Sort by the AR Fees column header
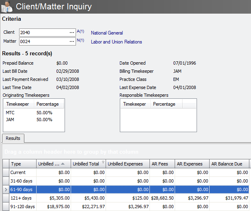This screenshot has width=251, height=211. click(x=159, y=164)
